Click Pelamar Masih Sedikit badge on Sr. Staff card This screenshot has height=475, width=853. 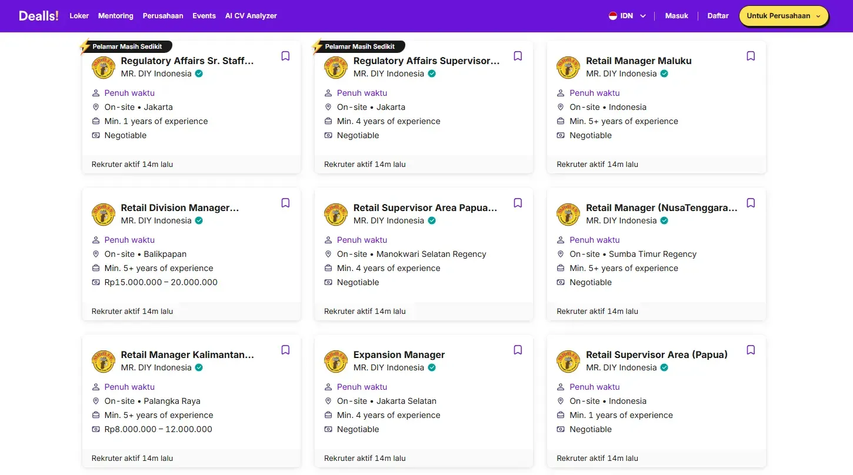(x=126, y=46)
